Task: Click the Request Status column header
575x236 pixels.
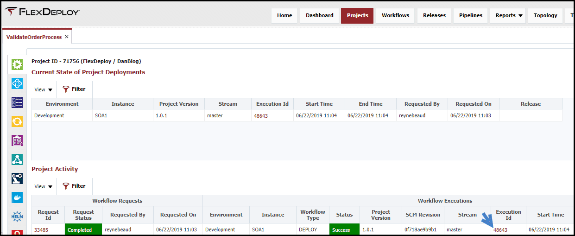Action: [83, 215]
